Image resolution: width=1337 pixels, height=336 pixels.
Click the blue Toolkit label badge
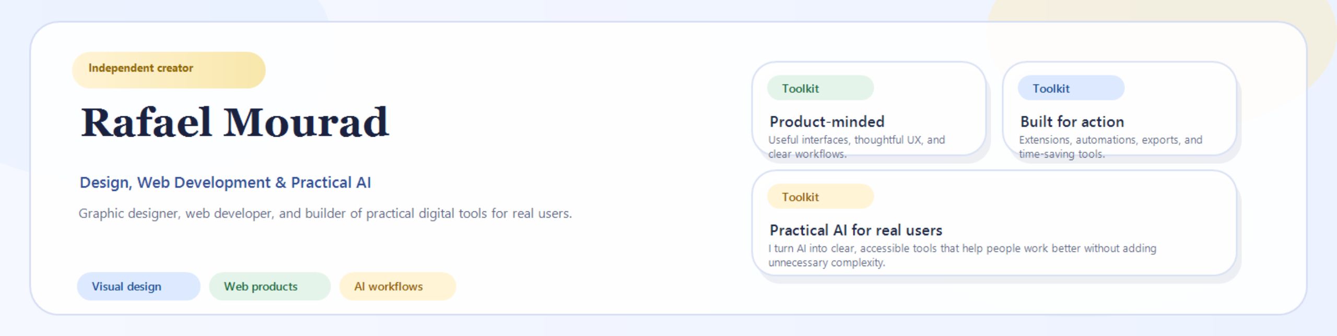(1071, 88)
